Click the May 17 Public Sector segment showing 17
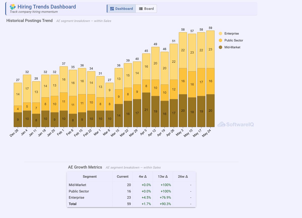This screenshot has height=218, width=302. tap(201, 82)
